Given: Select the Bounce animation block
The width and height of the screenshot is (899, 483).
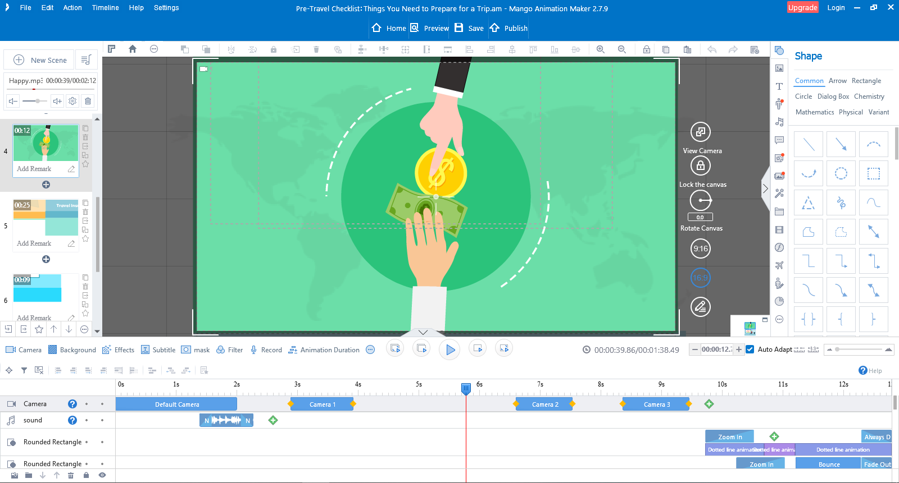Looking at the screenshot, I should [x=829, y=463].
